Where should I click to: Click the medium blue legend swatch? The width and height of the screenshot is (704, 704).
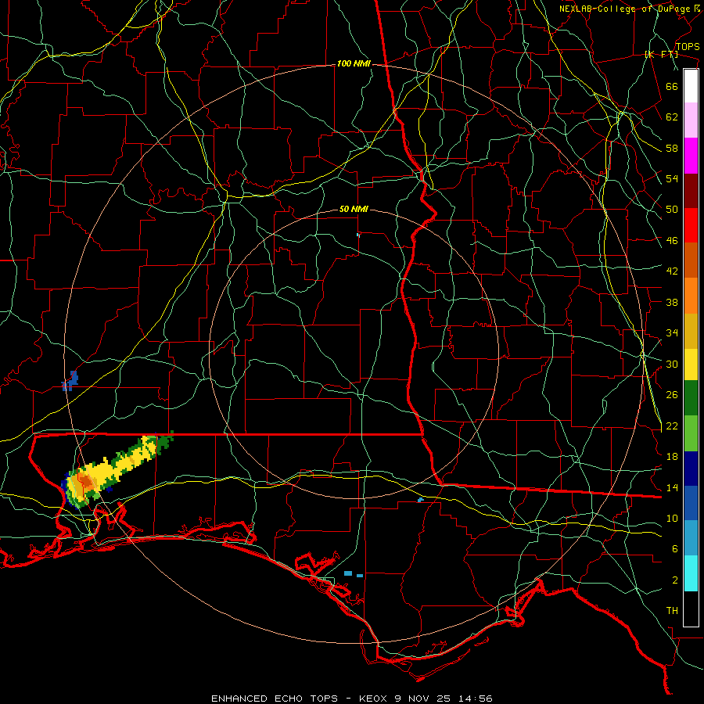pos(691,503)
